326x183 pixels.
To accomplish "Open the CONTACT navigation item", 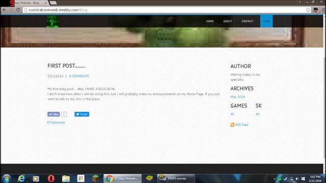I will tap(248, 21).
